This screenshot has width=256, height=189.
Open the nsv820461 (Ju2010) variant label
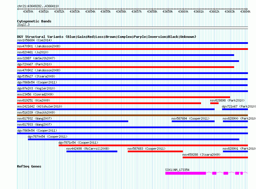pos(33,52)
